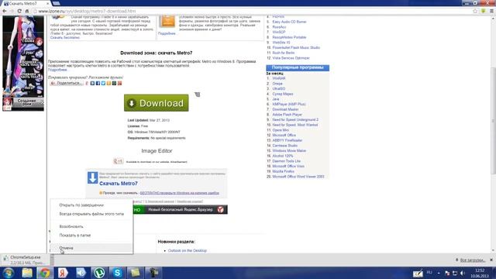
Task: Open the Daemon Tools Lite link
Action: click(286, 161)
